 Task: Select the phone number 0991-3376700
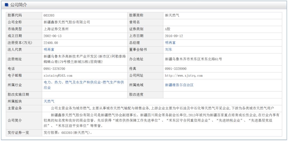click(x=54, y=69)
